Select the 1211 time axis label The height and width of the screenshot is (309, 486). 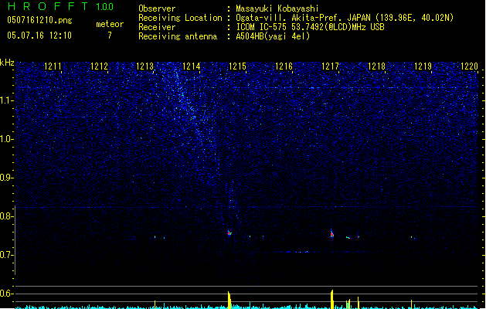coord(53,66)
